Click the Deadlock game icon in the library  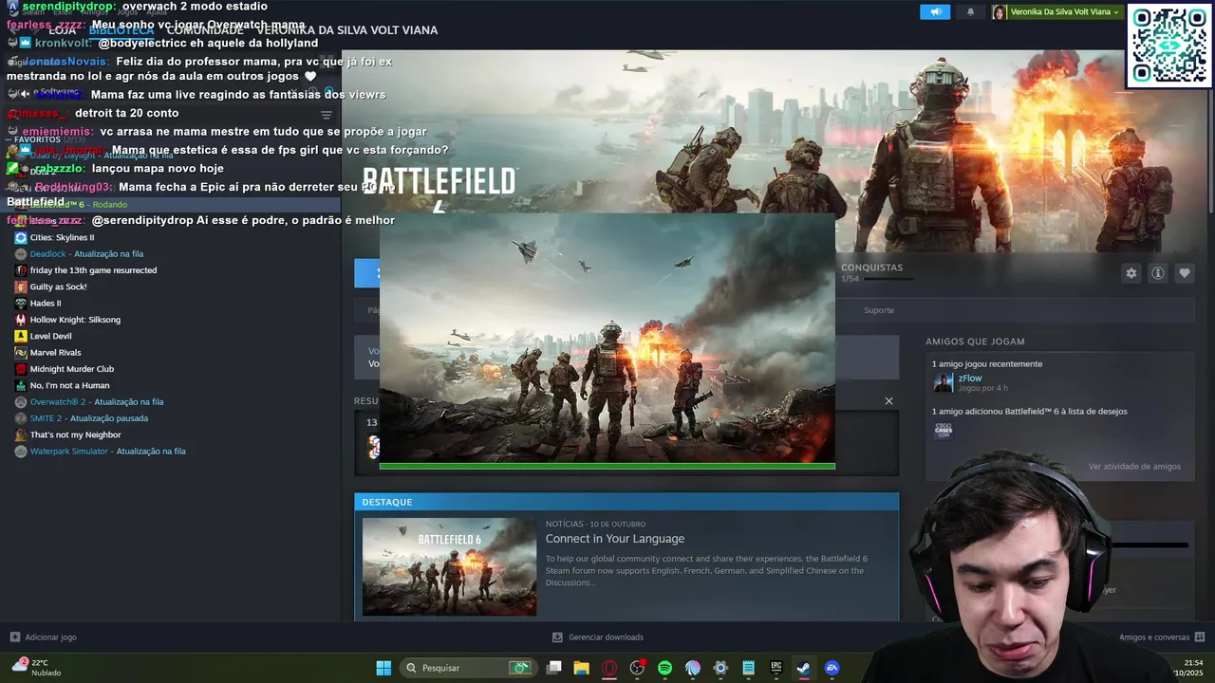point(21,254)
